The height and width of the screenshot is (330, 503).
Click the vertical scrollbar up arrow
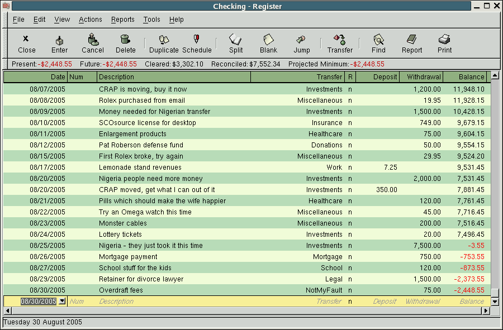(x=495, y=76)
